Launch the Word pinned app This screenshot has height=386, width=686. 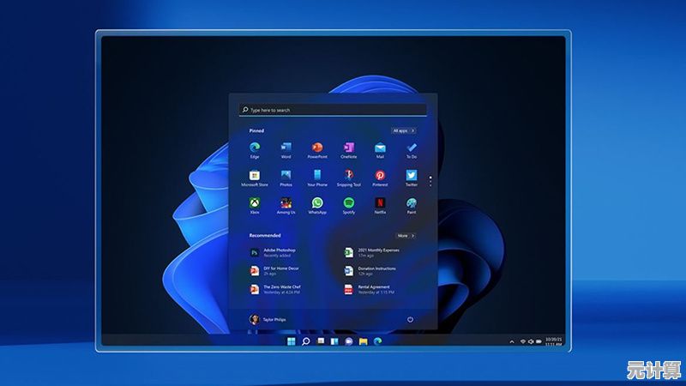tap(286, 148)
